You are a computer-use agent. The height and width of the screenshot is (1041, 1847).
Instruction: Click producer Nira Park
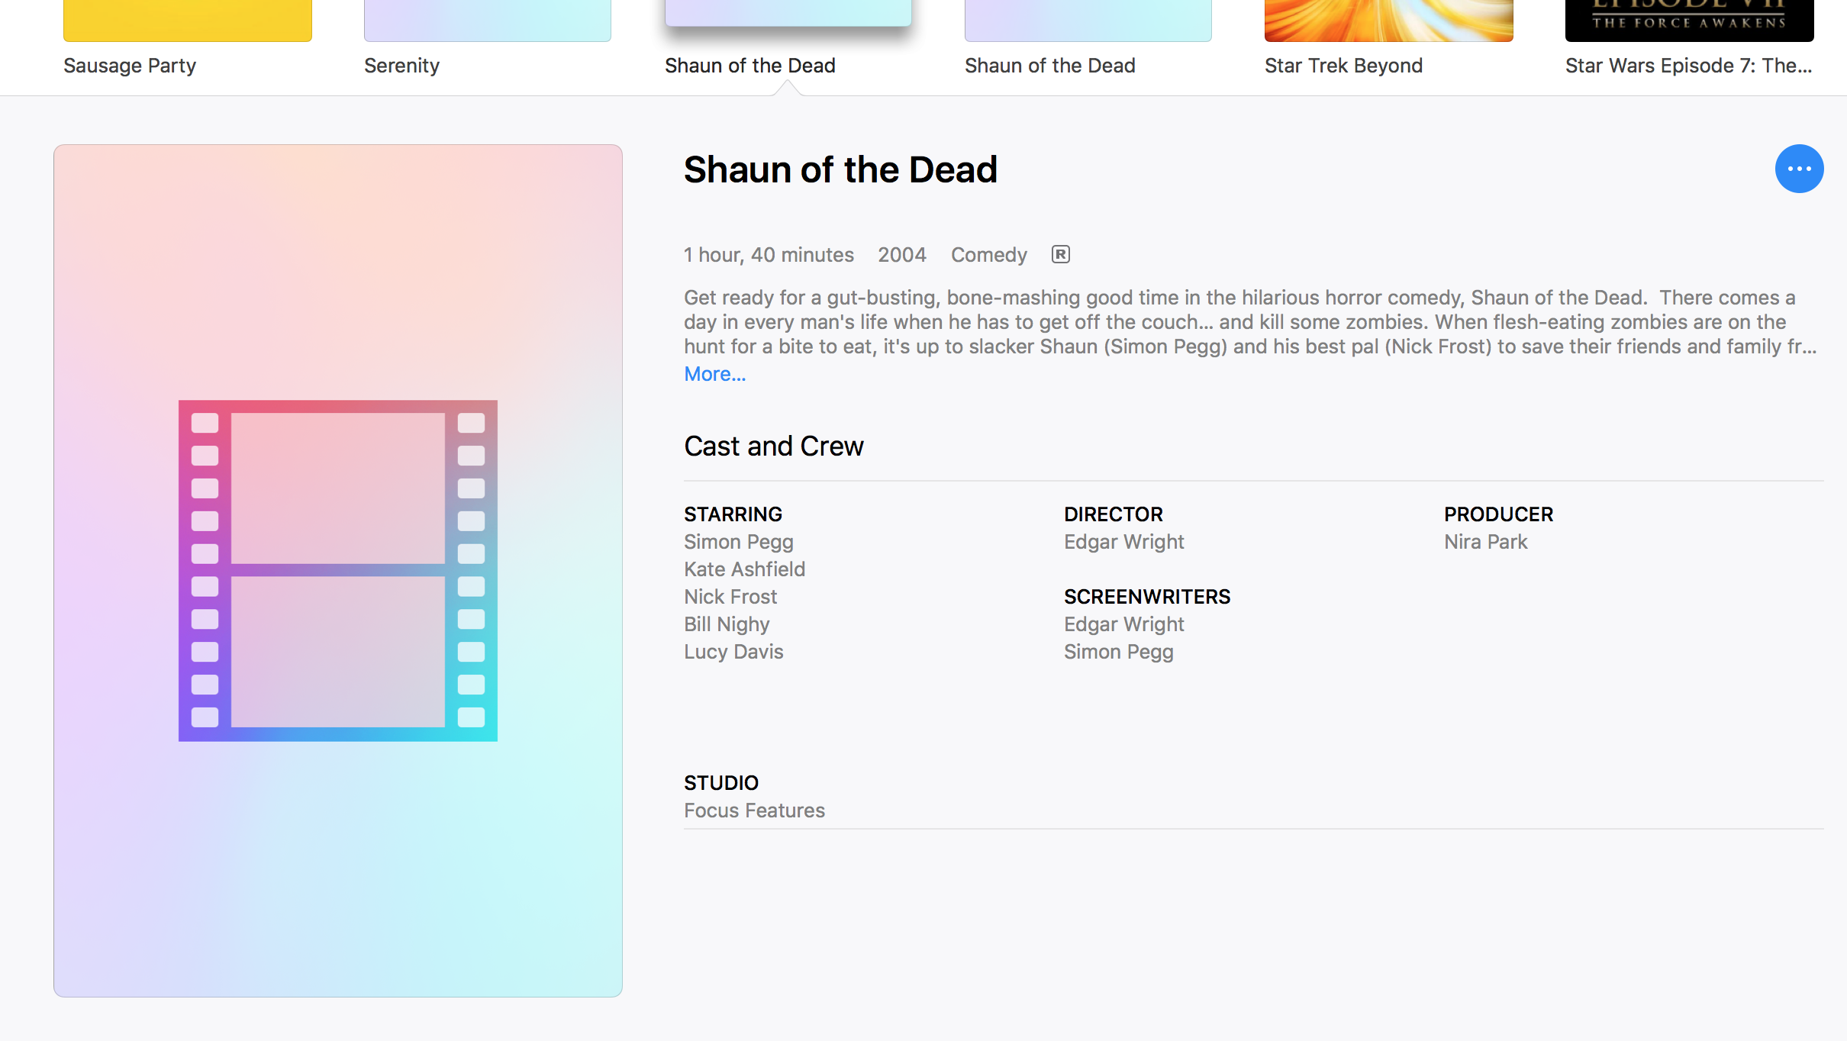(1484, 542)
